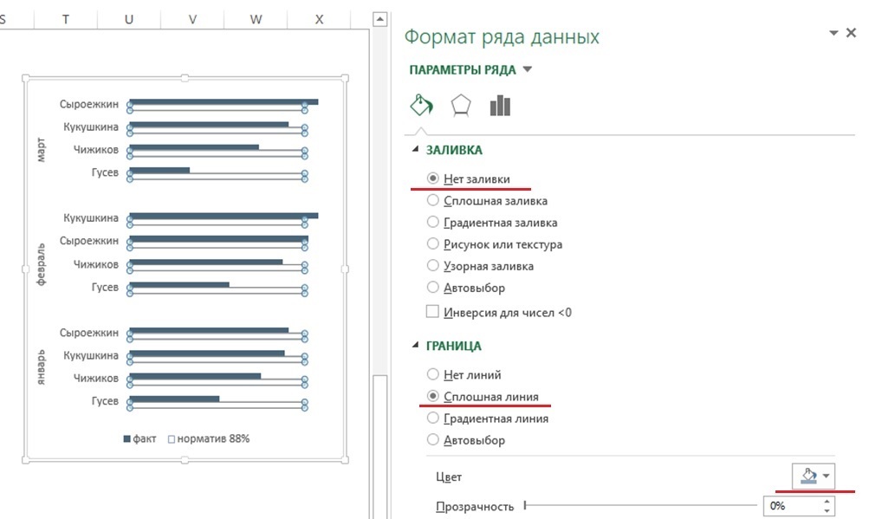Open the task pane options arrow
Image resolution: width=869 pixels, height=519 pixels.
tap(833, 33)
